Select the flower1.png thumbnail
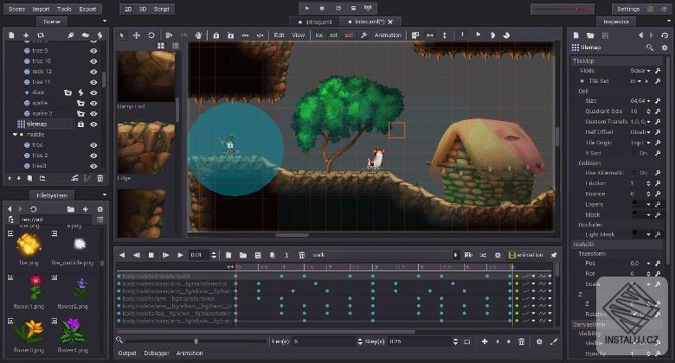675x363 pixels. pyautogui.click(x=36, y=287)
